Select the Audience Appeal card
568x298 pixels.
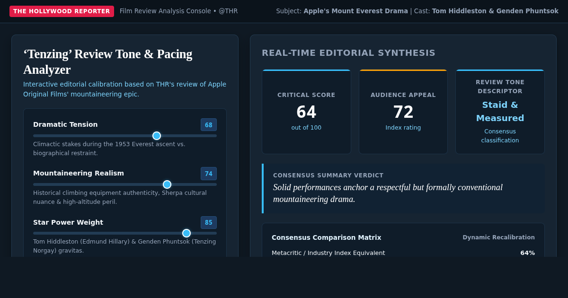point(403,112)
